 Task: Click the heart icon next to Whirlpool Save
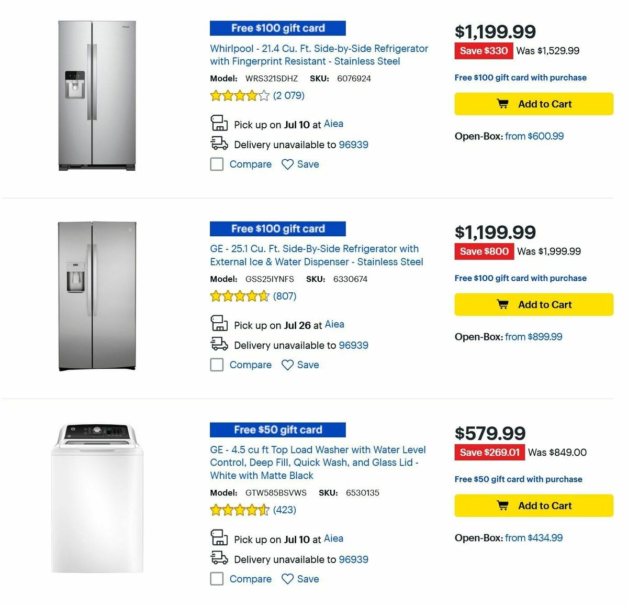click(x=287, y=164)
